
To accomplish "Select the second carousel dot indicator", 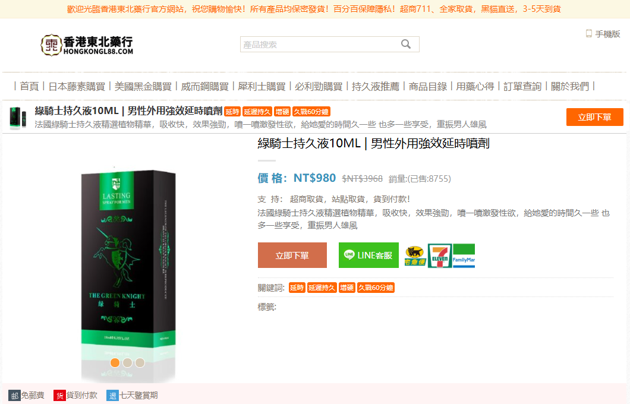I will tap(127, 362).
